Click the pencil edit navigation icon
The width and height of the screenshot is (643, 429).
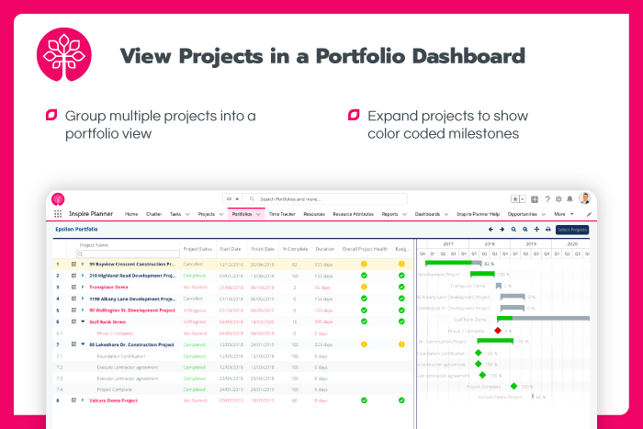click(589, 214)
